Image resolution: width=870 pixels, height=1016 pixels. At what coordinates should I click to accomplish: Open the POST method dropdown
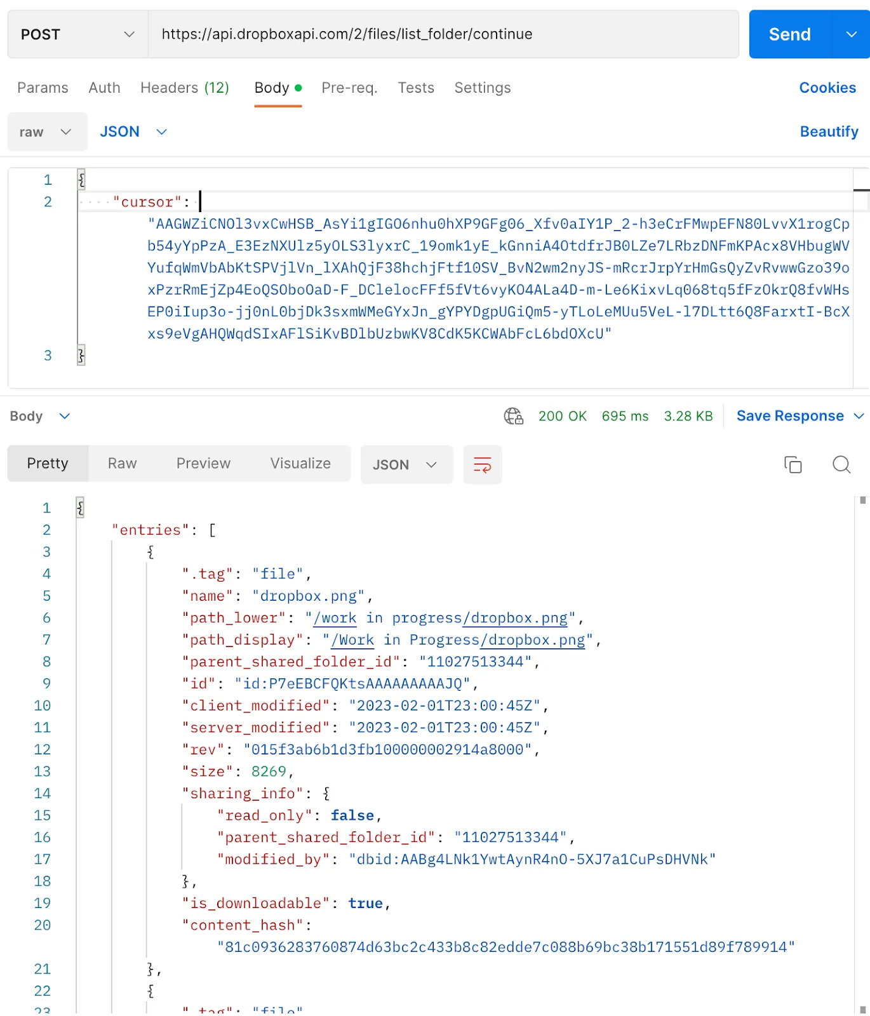click(77, 34)
